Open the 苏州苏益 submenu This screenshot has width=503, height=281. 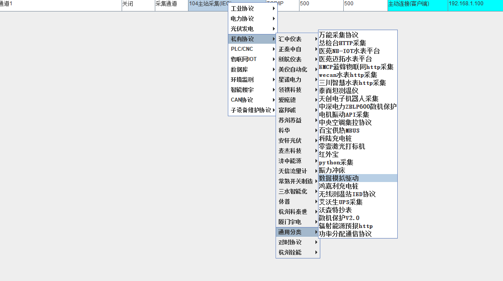pyautogui.click(x=298, y=121)
